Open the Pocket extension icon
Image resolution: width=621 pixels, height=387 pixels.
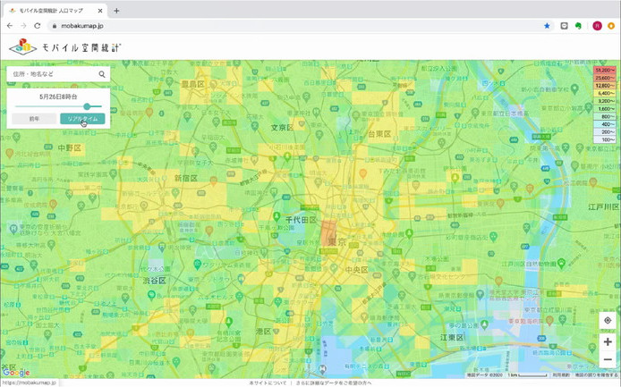pyautogui.click(x=564, y=26)
